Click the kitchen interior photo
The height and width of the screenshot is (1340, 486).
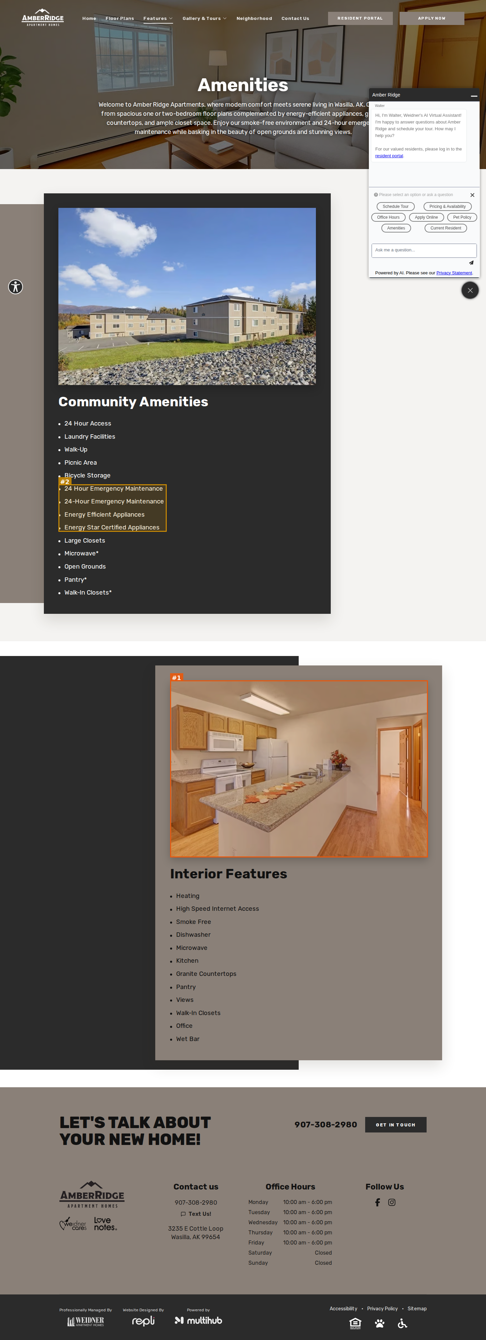(299, 768)
